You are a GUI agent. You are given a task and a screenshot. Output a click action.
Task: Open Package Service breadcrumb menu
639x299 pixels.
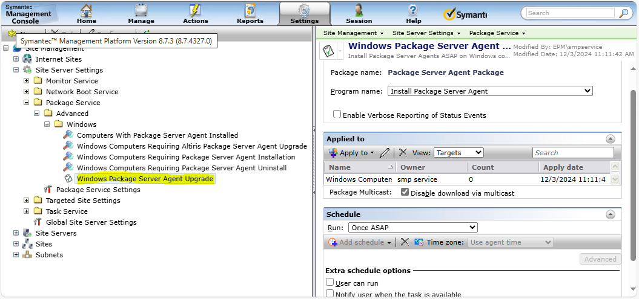click(497, 33)
